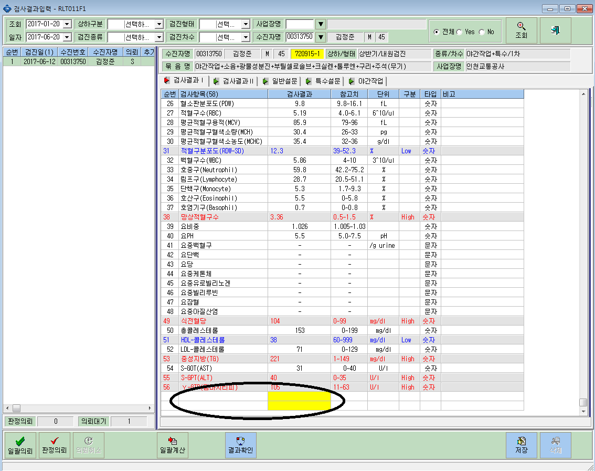Open the start date 2017-01-20 dropdown
This screenshot has height=471, width=595.
pyautogui.click(x=67, y=24)
